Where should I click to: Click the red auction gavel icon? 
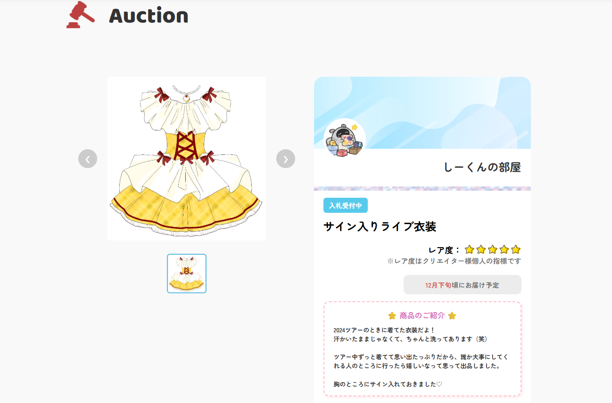(x=81, y=15)
